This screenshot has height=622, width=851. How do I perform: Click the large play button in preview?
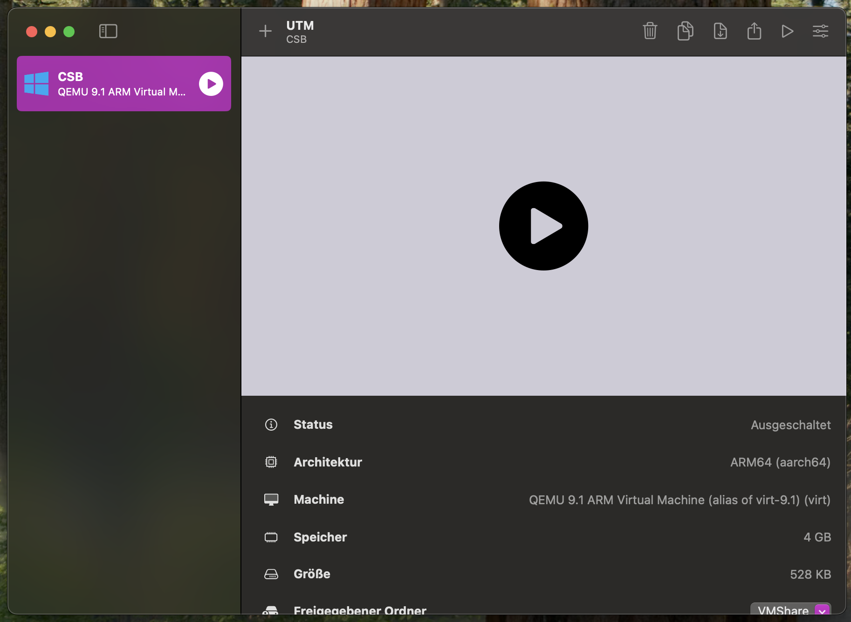(543, 226)
